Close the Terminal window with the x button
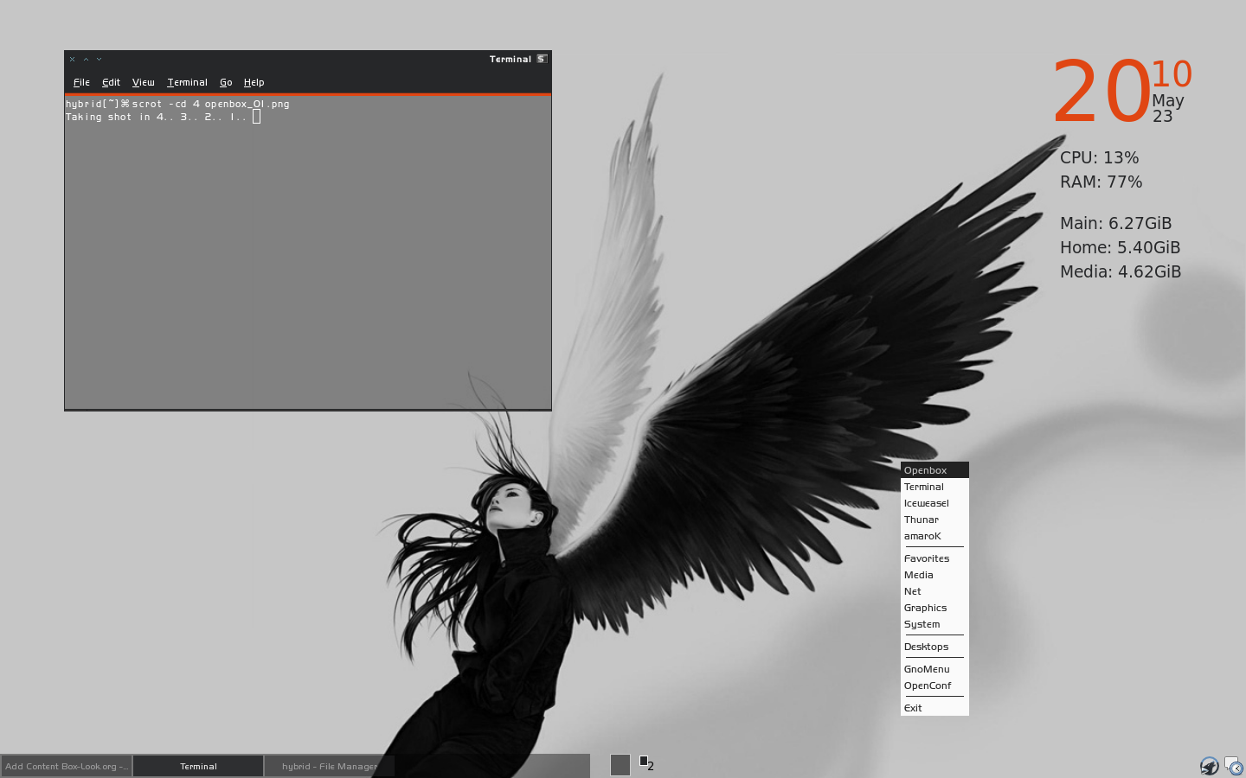 [73, 60]
